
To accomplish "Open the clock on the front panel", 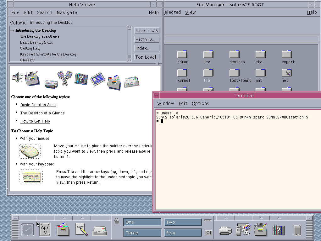I will [x=27, y=230].
